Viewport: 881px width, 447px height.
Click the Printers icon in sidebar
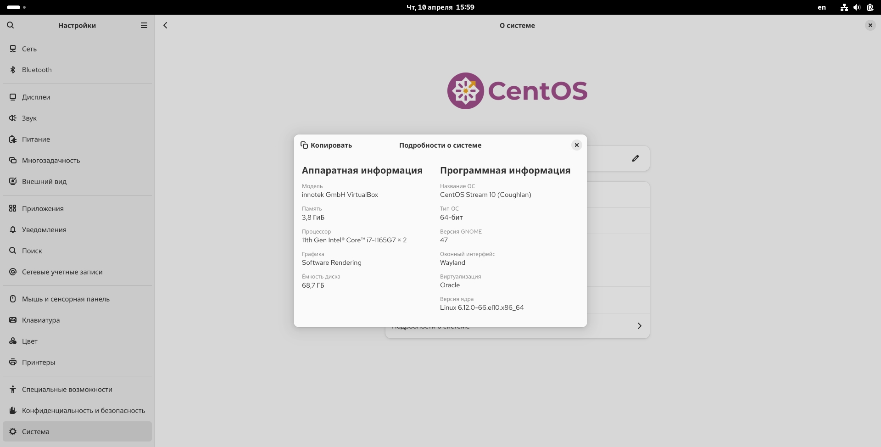(13, 362)
